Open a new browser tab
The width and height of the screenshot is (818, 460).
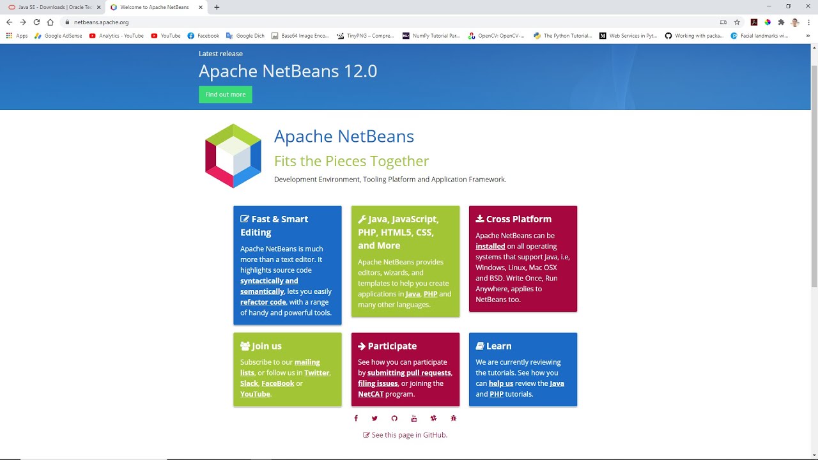(217, 7)
